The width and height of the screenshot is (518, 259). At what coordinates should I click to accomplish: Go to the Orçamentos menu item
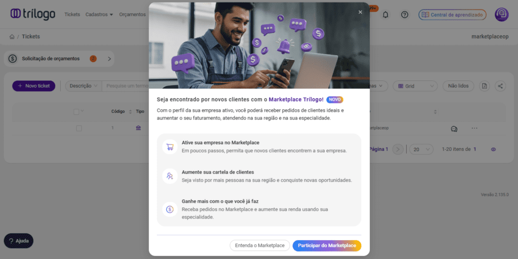(x=133, y=15)
